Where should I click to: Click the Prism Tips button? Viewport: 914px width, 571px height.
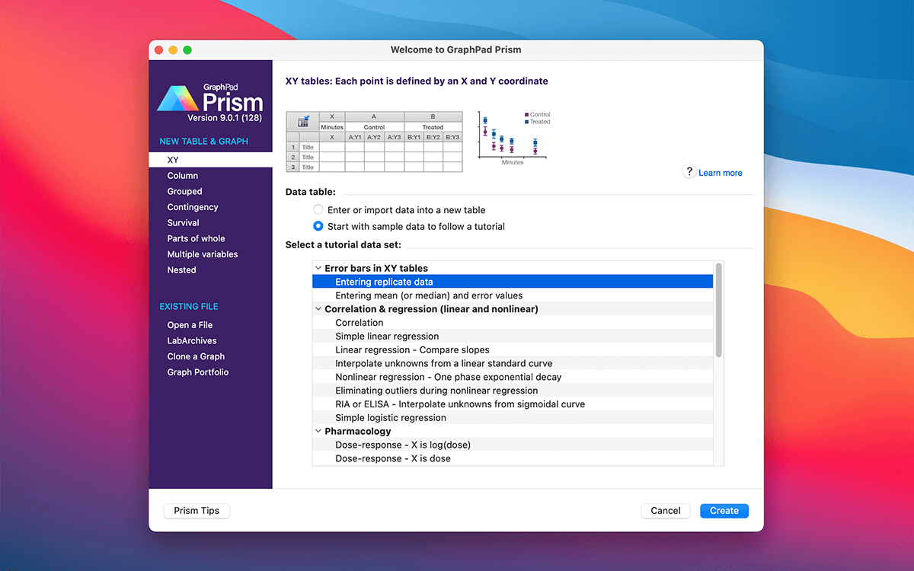point(197,511)
